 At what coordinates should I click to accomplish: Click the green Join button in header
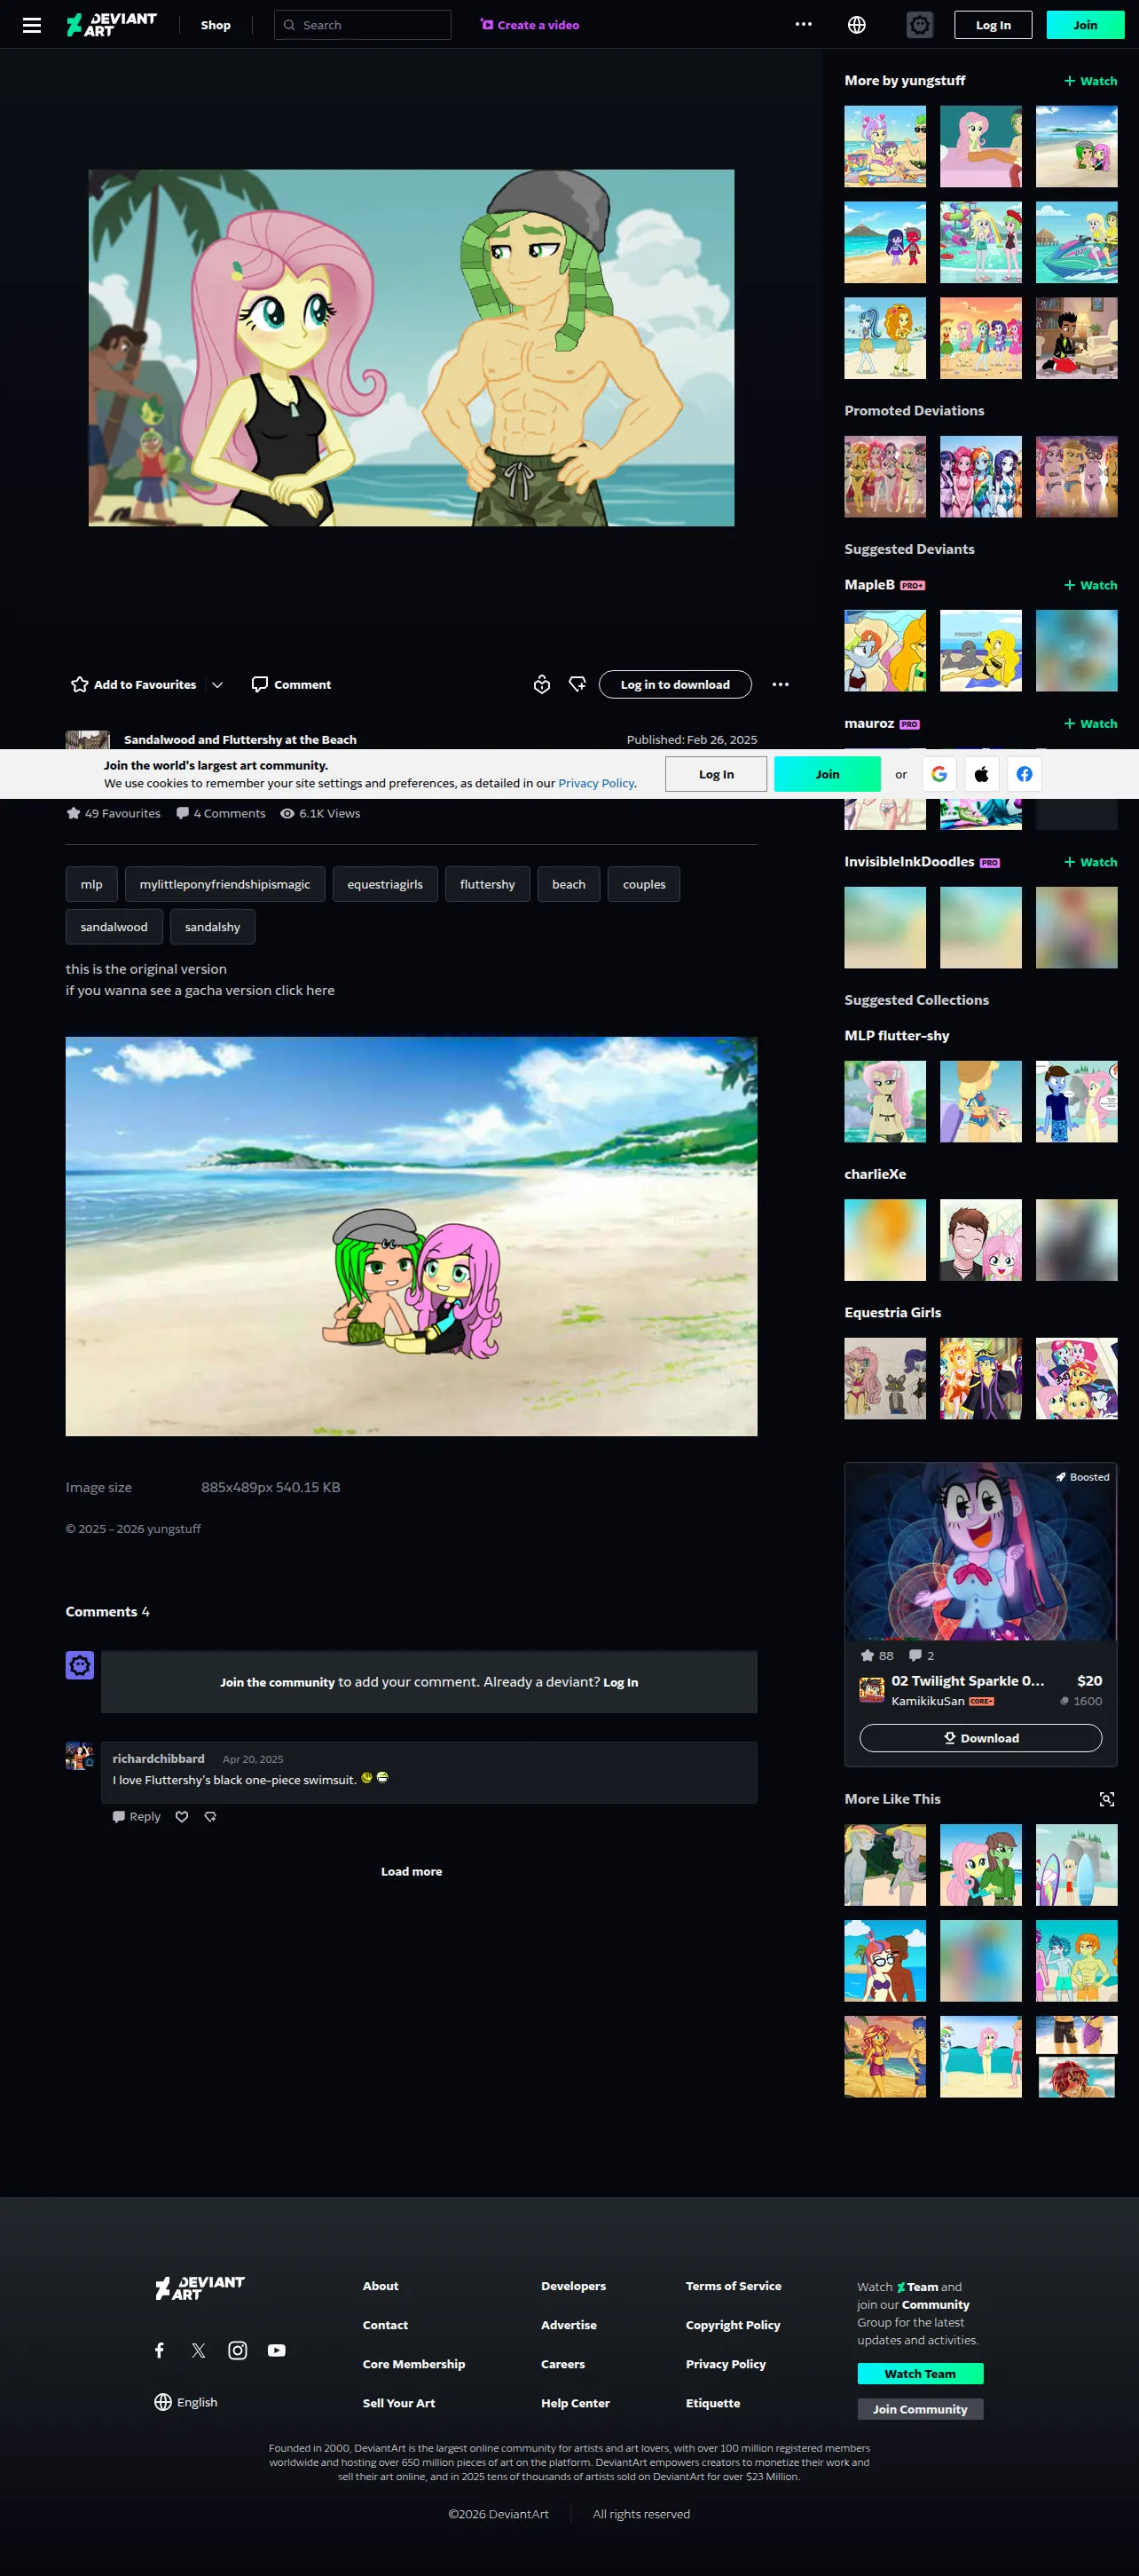click(1085, 25)
